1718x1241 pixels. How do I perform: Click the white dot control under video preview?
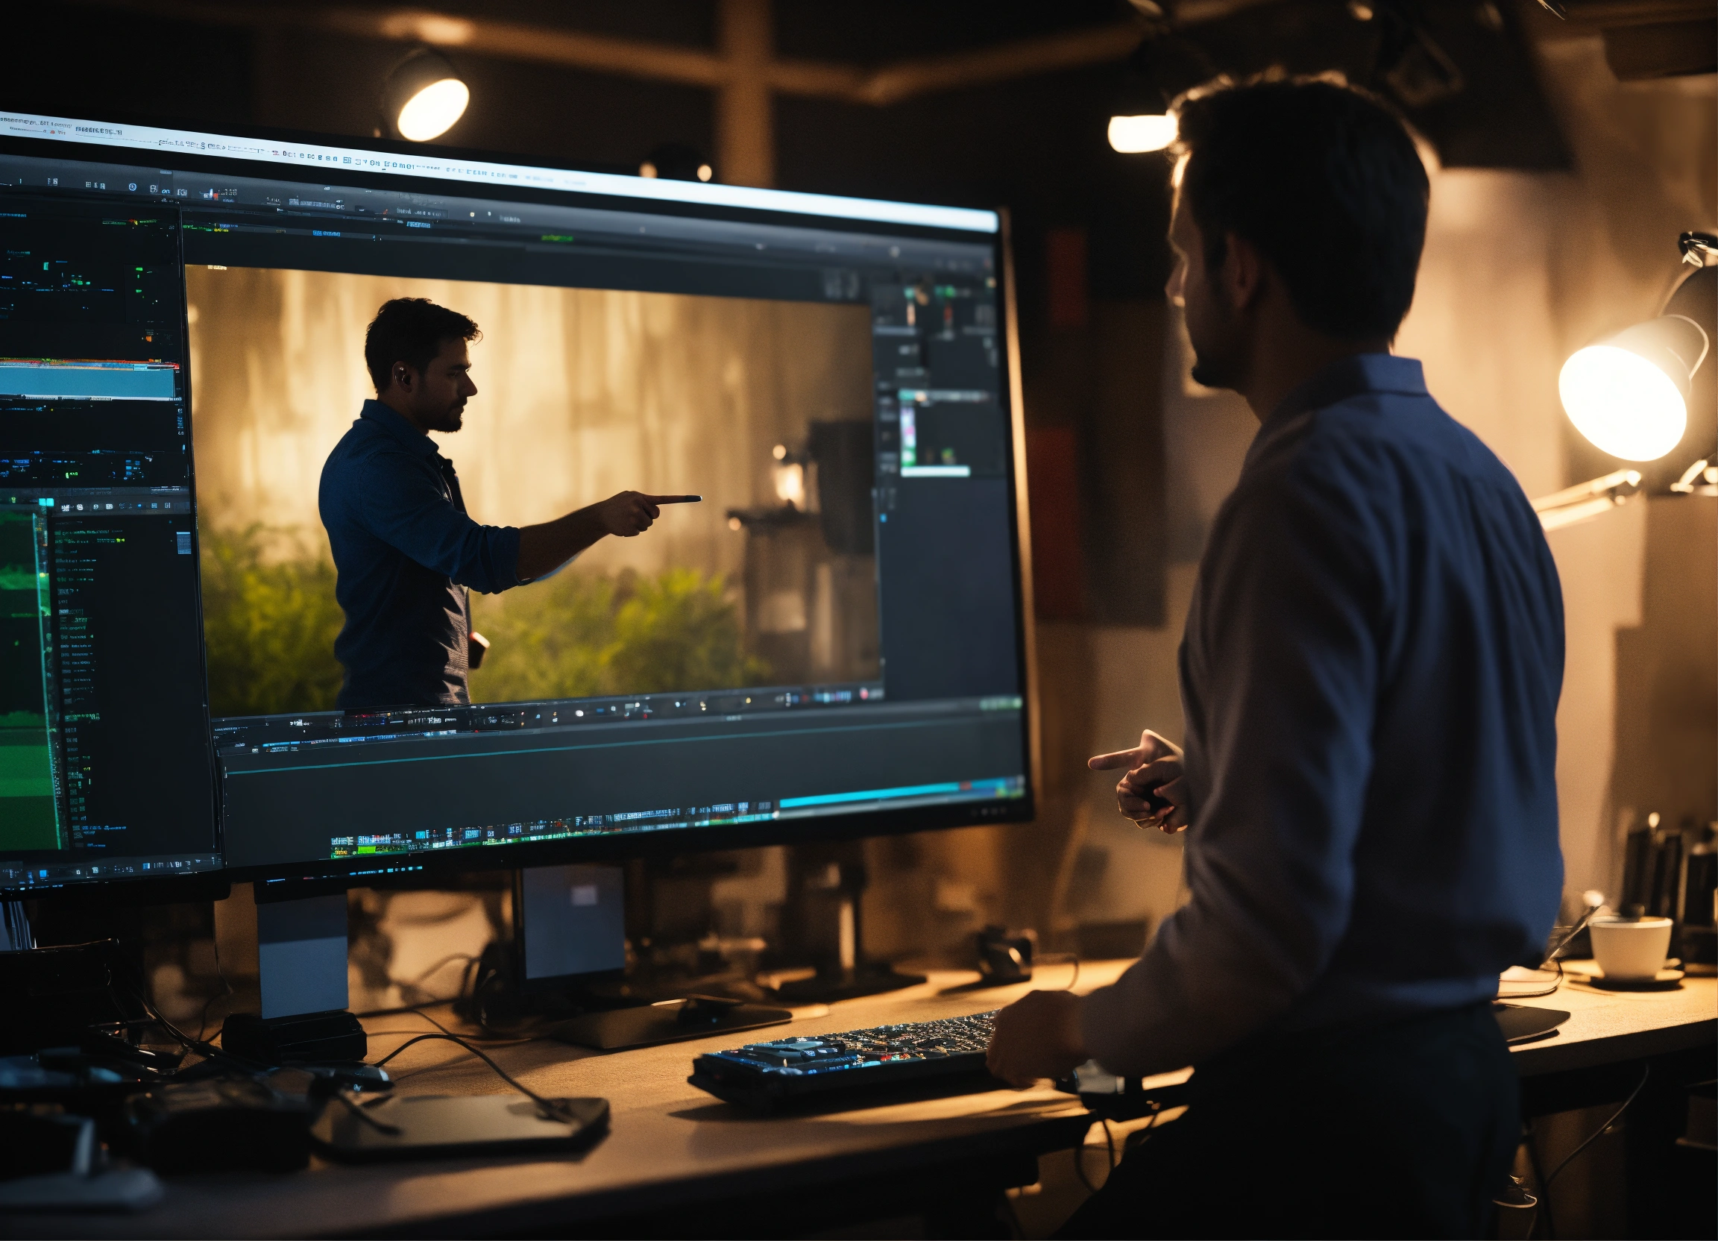coord(579,713)
